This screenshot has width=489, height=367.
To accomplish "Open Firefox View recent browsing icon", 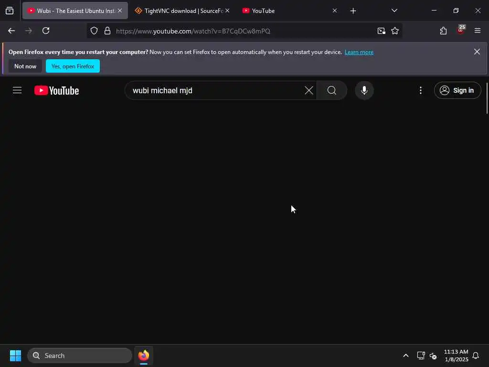I will tap(10, 11).
